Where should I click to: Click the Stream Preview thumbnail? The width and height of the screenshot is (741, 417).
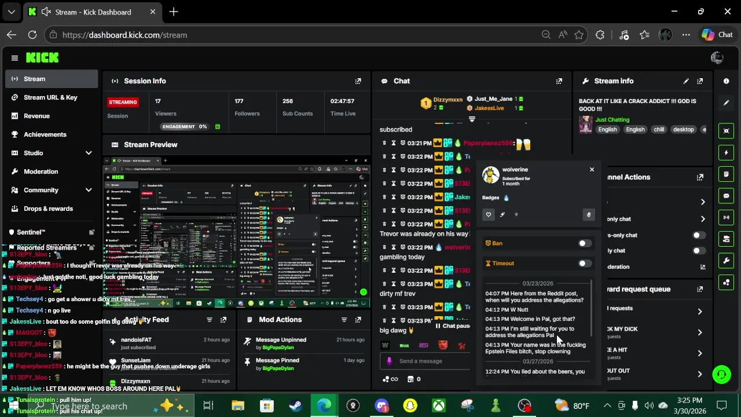pos(236,232)
